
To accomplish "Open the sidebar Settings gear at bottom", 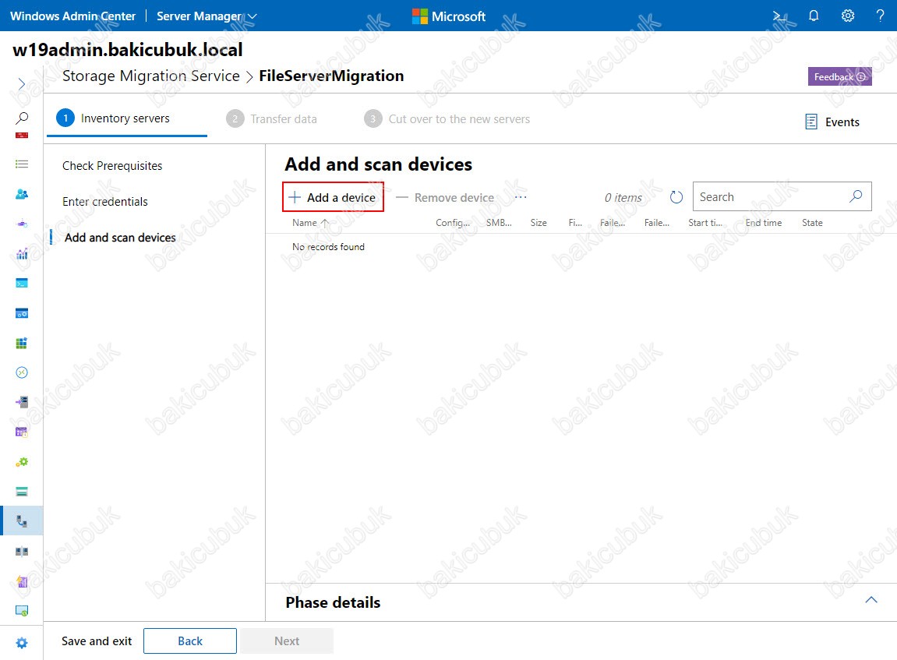I will tap(22, 643).
